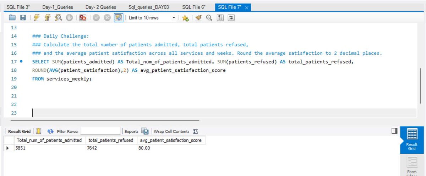The width and height of the screenshot is (426, 176).
Task: Click the total_patients_refused column header
Action: 111,140
